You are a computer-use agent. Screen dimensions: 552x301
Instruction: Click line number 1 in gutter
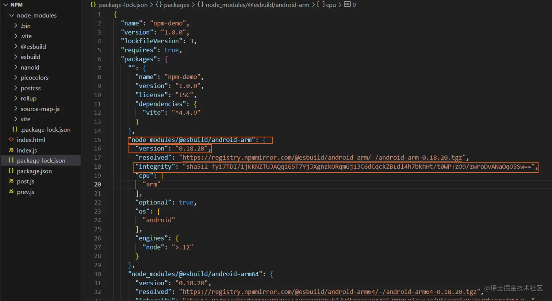coord(99,14)
